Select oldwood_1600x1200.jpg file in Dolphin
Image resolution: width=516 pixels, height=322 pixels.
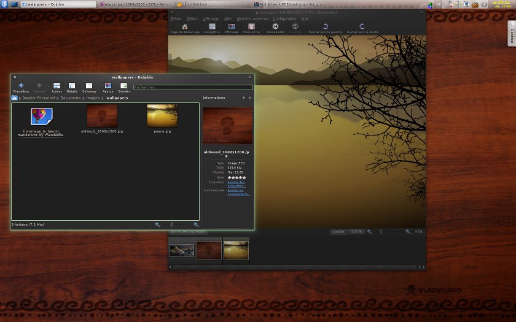(102, 119)
